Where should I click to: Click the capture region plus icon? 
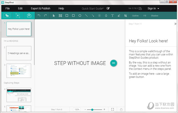pos(18,15)
